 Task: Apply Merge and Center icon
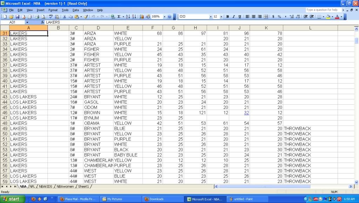266,17
